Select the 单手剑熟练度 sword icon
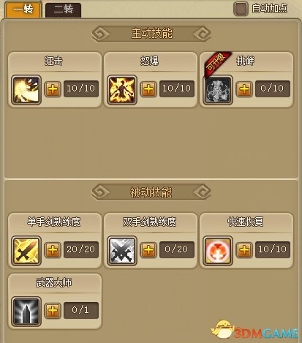Image resolution: width=302 pixels, height=343 pixels. tap(26, 251)
